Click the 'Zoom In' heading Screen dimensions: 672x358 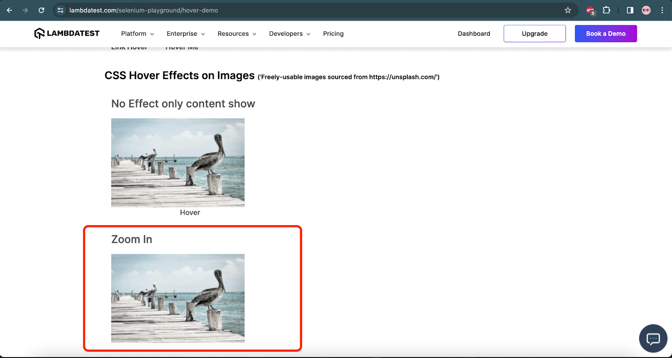click(x=131, y=240)
